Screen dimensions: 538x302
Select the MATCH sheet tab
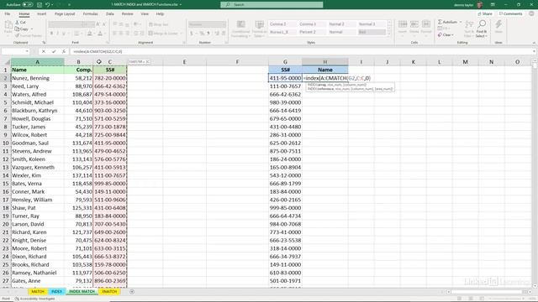38,291
